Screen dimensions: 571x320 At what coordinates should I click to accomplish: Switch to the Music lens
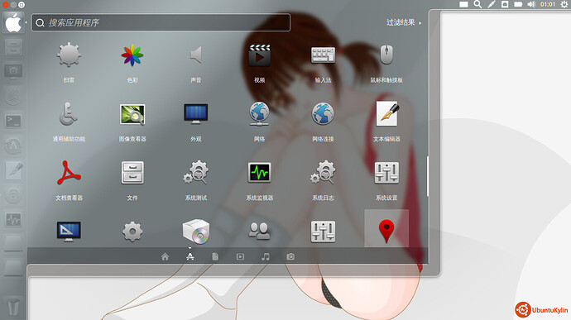coord(266,256)
